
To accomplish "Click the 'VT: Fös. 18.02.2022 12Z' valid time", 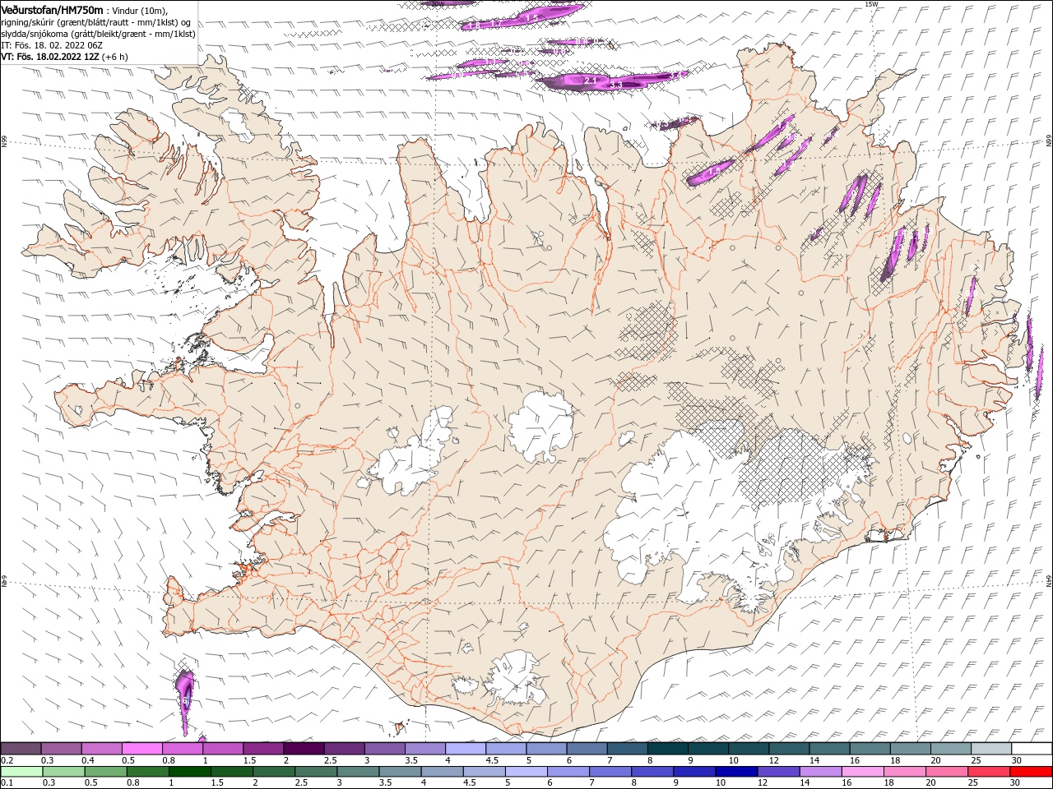I will click(49, 57).
